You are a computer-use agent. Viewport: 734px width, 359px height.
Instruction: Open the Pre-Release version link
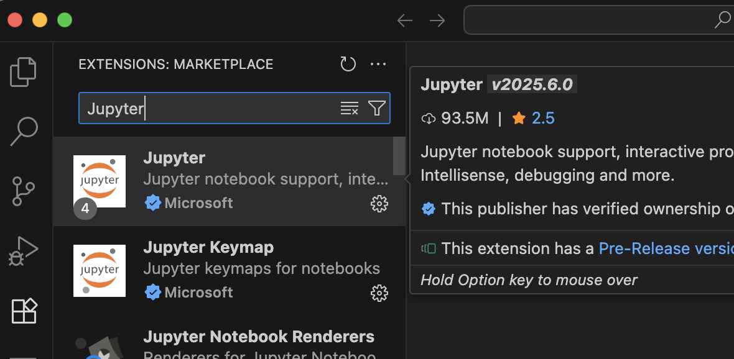pyautogui.click(x=666, y=248)
